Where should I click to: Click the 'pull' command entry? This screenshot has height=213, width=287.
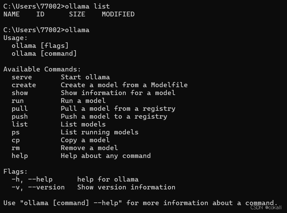tap(20, 109)
